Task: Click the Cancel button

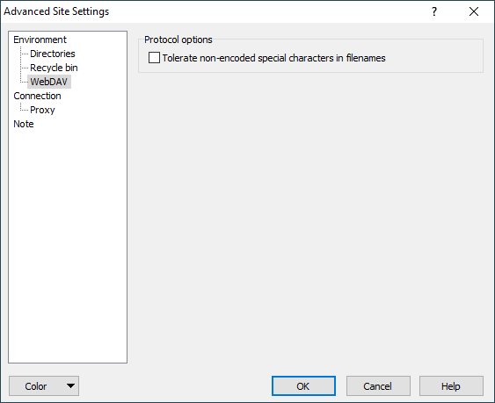Action: click(x=378, y=385)
